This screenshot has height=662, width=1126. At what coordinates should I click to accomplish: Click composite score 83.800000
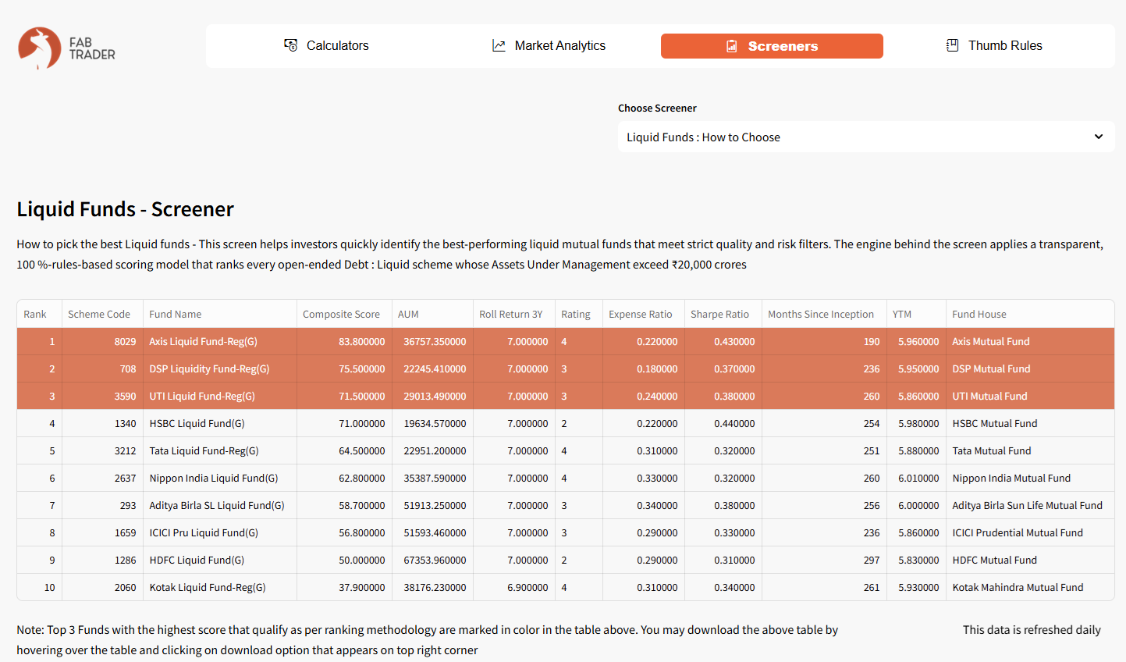click(344, 341)
